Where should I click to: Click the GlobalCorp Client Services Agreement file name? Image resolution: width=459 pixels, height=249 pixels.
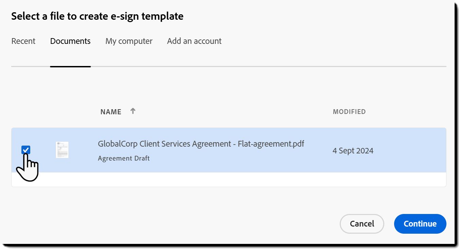tap(201, 144)
